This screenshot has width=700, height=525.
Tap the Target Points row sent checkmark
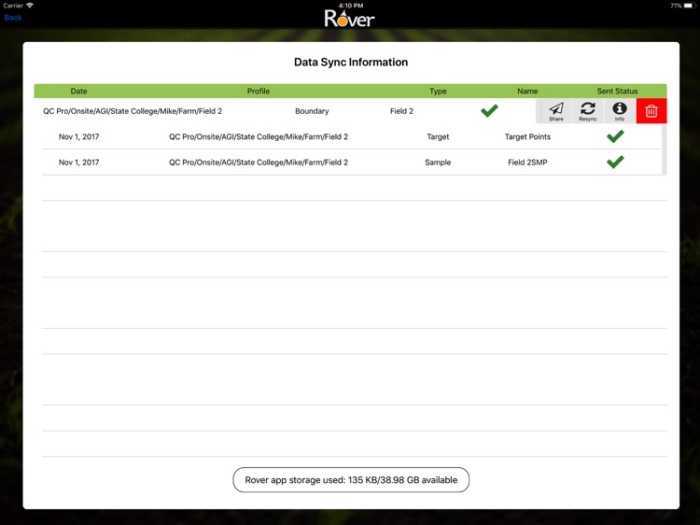(615, 136)
